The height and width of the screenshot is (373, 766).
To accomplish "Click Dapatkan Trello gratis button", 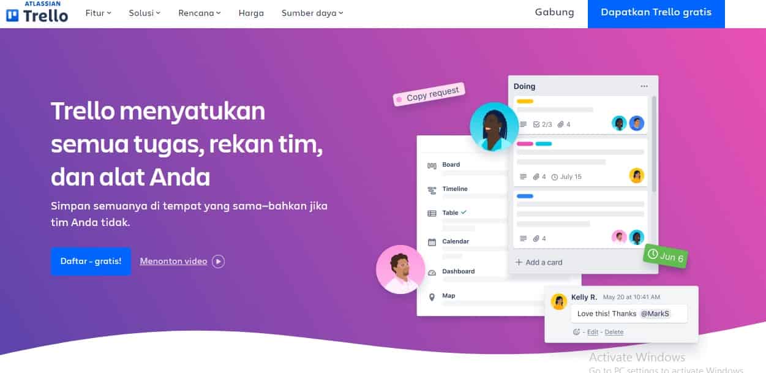I will pyautogui.click(x=656, y=13).
